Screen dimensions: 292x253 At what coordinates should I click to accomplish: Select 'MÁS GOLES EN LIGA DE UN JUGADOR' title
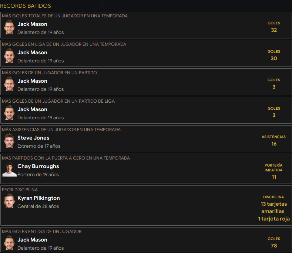coord(42,232)
